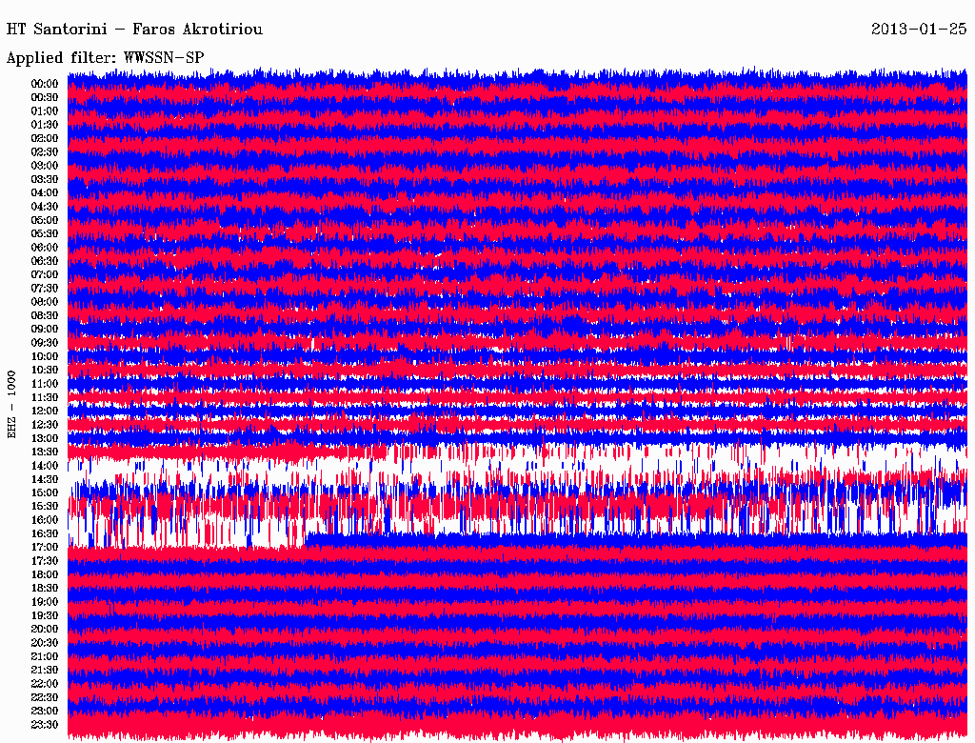Viewport: 975px width, 743px height.
Task: Select the 22:00 time label
Action: click(45, 683)
